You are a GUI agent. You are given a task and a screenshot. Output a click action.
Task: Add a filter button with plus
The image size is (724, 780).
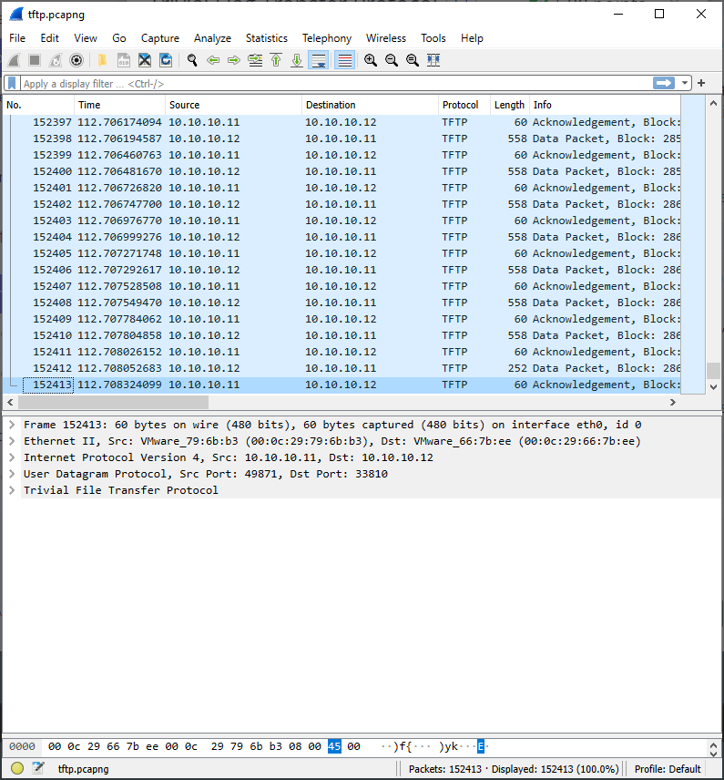(701, 83)
